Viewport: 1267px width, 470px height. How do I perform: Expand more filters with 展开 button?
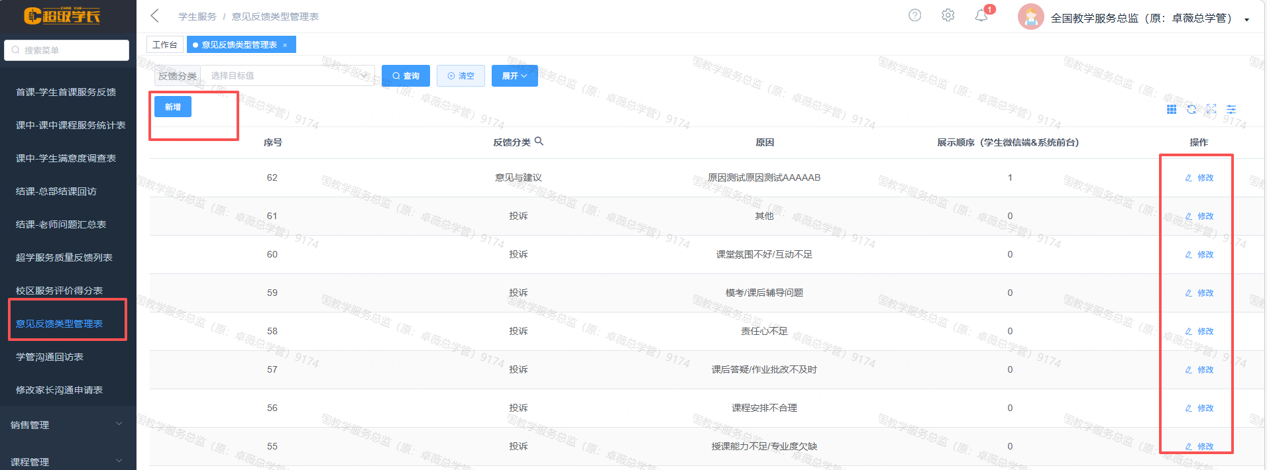514,75
